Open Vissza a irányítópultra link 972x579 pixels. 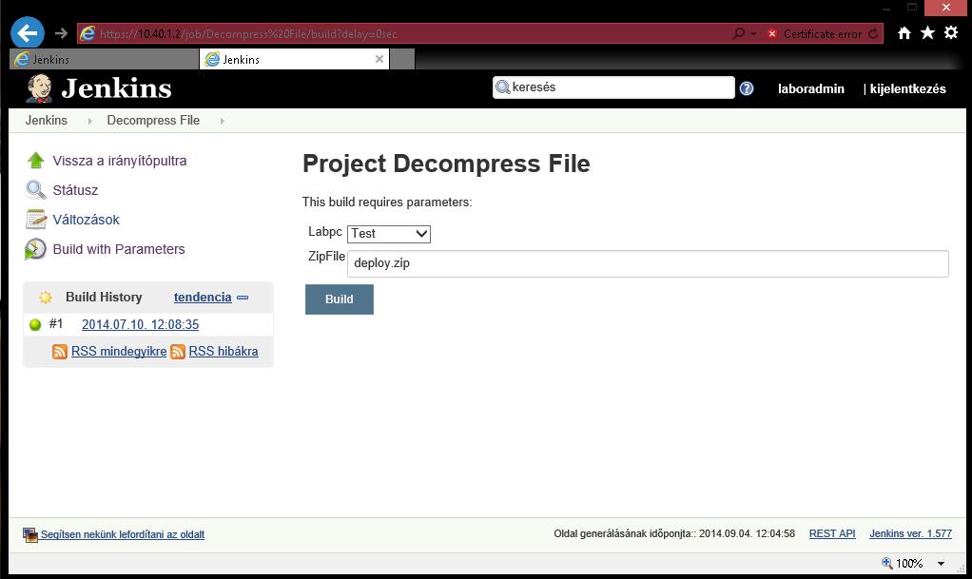tap(120, 161)
